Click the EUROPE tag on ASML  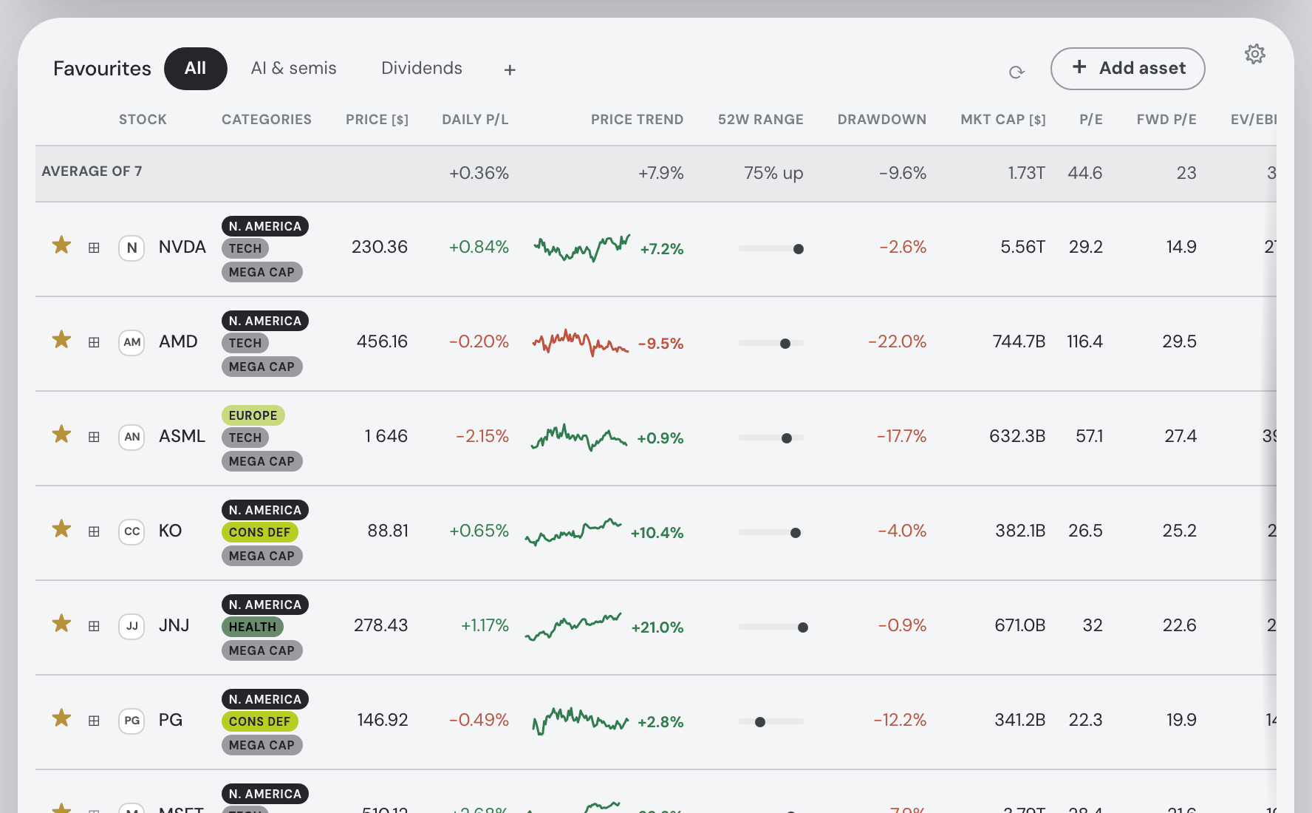point(253,415)
